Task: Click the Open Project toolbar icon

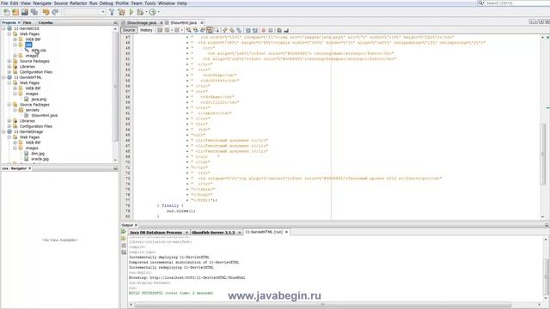Action: coord(25,12)
